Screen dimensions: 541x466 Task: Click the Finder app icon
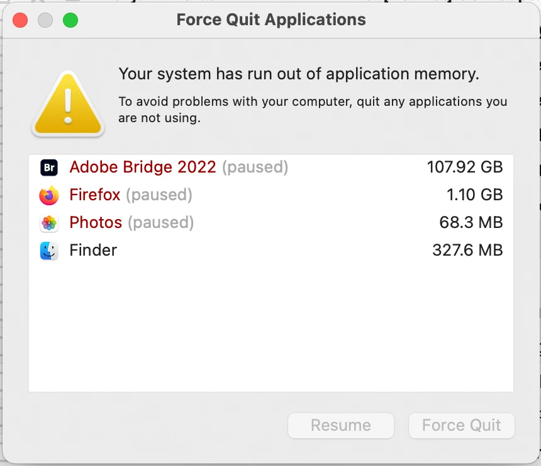[x=49, y=251]
